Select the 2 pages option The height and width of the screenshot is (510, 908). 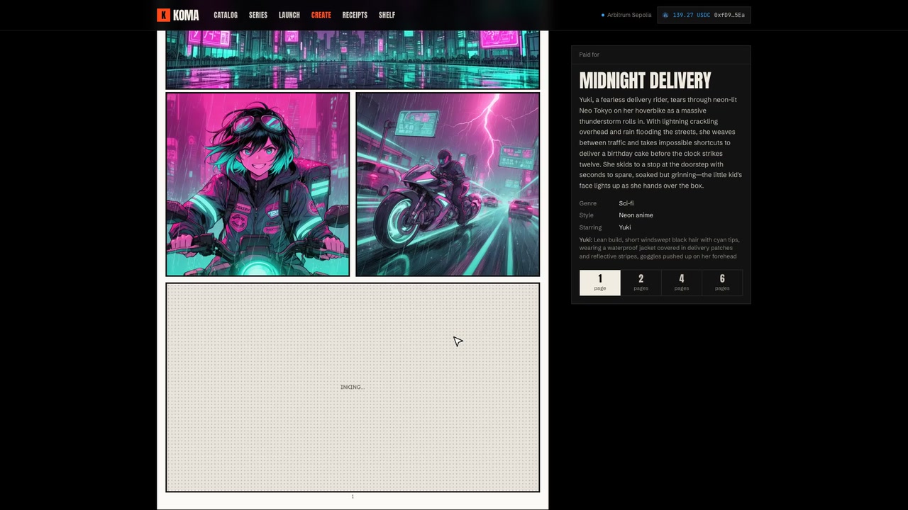[x=641, y=283]
